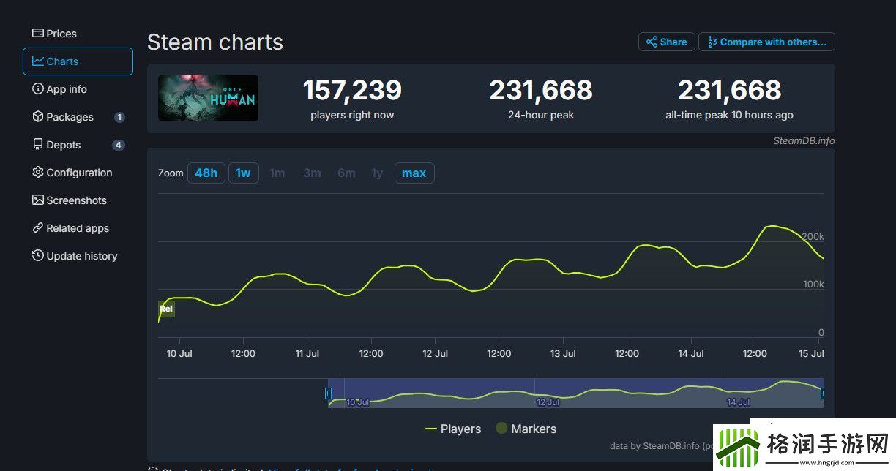The image size is (896, 471).
Task: View Screenshots via the sidebar icon
Action: click(x=38, y=200)
